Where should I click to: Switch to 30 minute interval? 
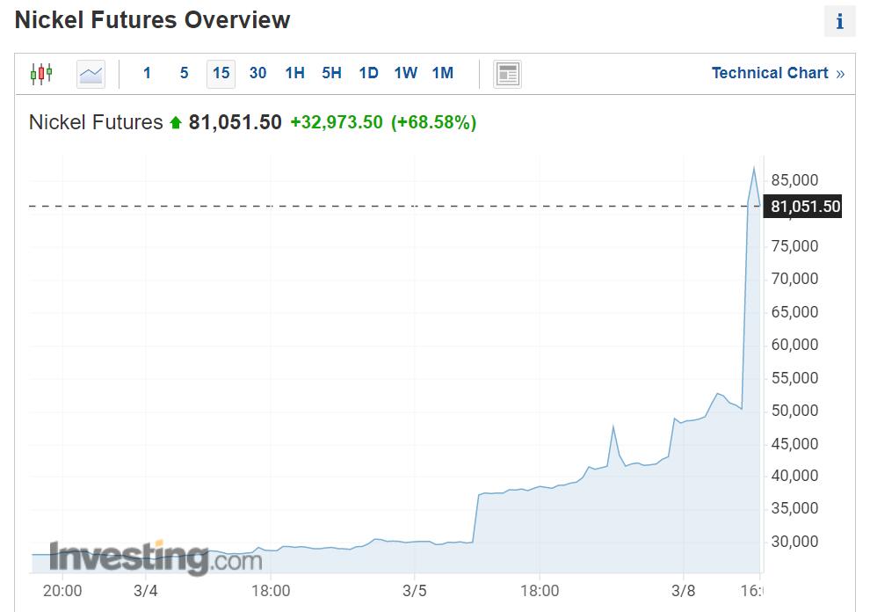point(257,74)
